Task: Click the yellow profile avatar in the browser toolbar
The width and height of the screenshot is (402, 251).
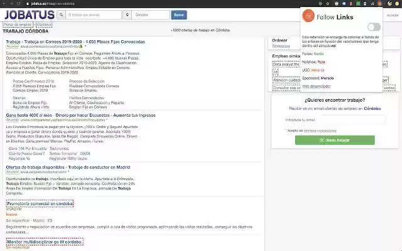Action: point(397,4)
